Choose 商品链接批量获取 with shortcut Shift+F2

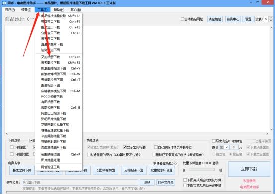(x=59, y=16)
